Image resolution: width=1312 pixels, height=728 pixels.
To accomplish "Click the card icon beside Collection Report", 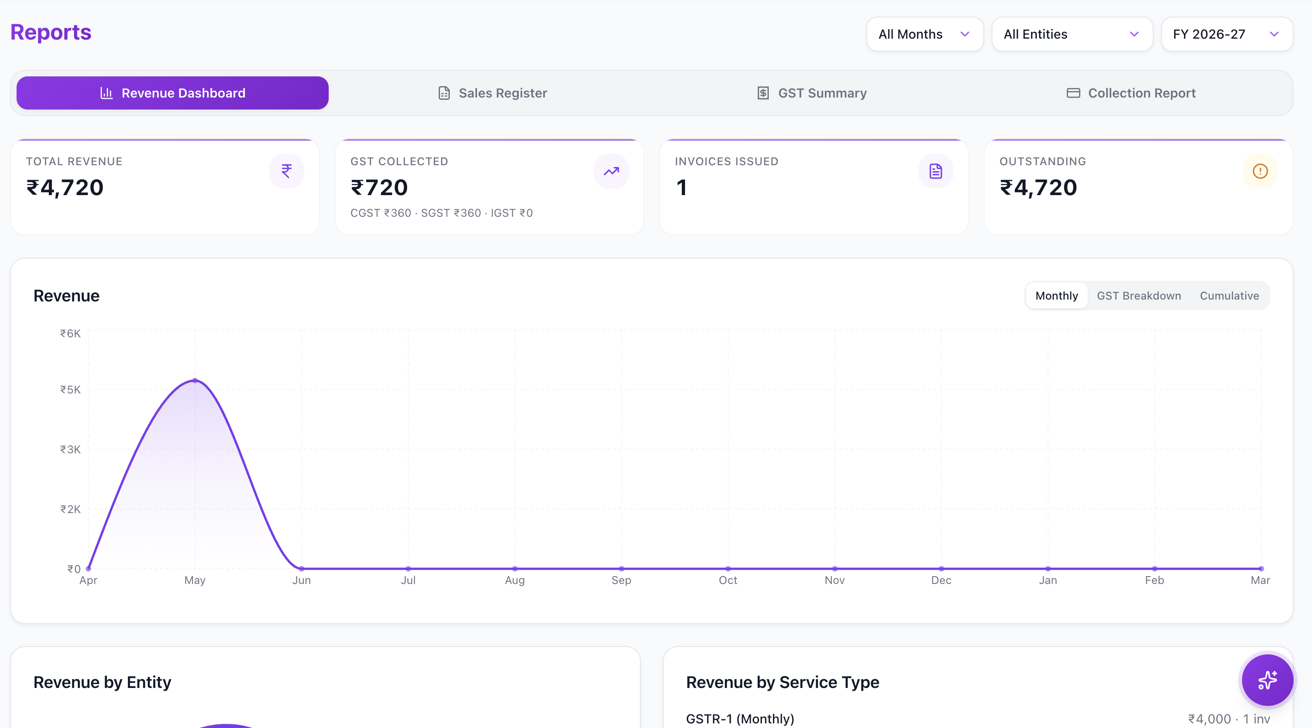I will (1073, 92).
